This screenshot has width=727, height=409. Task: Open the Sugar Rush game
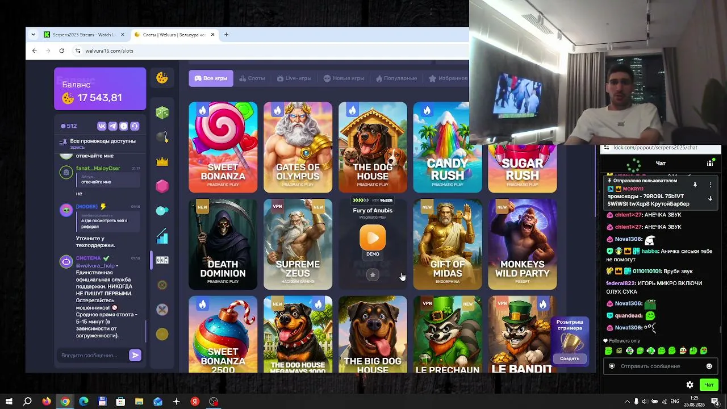(523, 169)
